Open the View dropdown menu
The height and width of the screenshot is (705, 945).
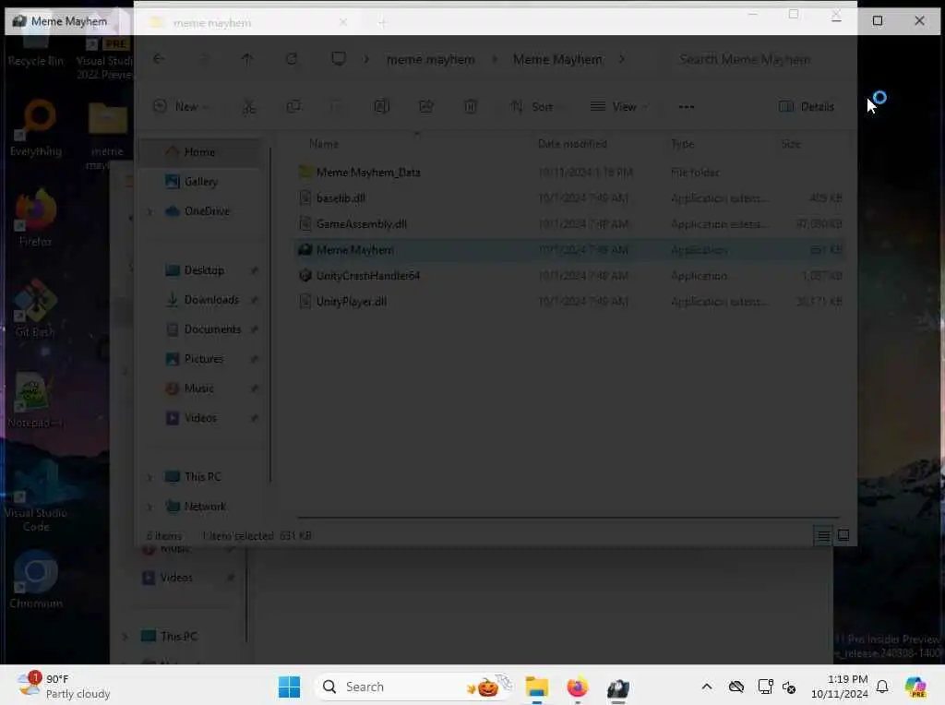[619, 107]
